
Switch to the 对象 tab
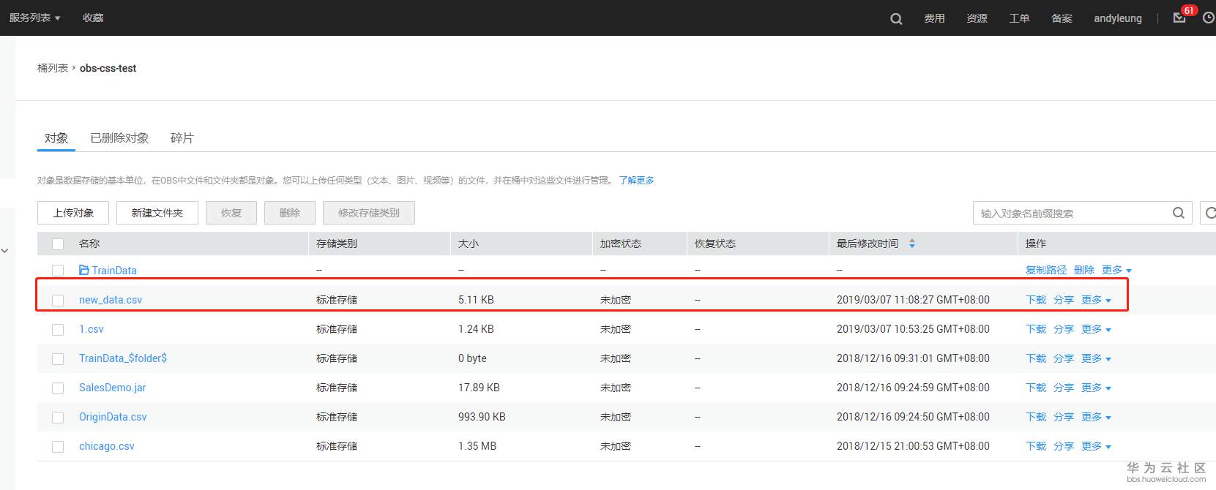tap(56, 138)
